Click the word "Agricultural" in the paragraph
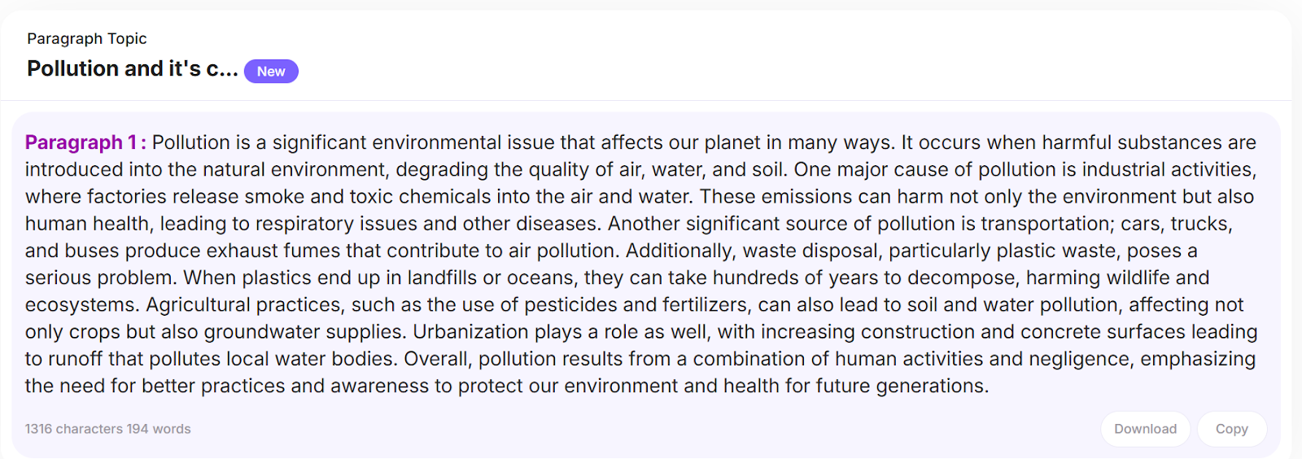Viewport: 1302px width, 459px height. (198, 305)
